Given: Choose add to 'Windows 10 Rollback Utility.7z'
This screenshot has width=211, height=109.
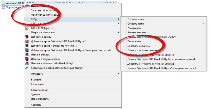Looking at the screenshot, I should [151, 55].
